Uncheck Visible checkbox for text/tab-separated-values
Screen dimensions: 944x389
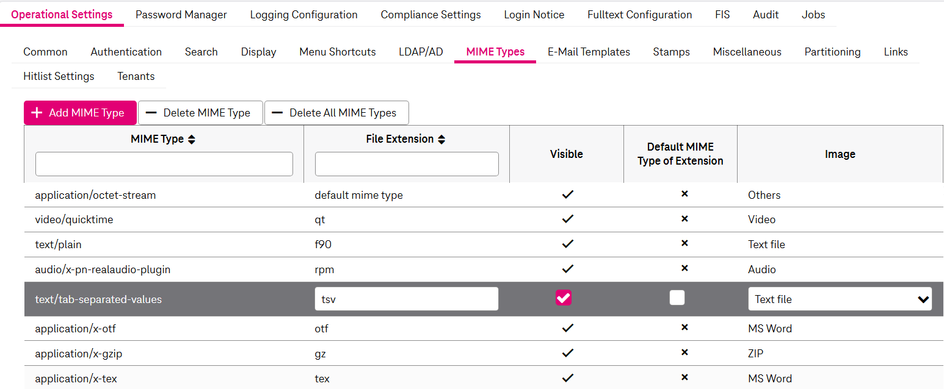563,298
